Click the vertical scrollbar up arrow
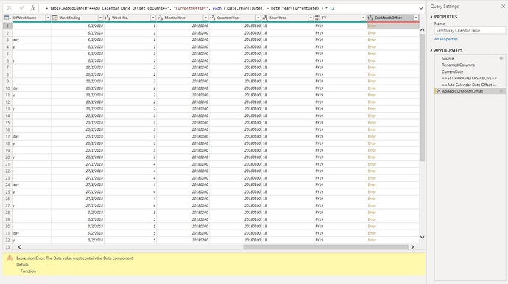The height and width of the screenshot is (284, 508). coord(422,29)
